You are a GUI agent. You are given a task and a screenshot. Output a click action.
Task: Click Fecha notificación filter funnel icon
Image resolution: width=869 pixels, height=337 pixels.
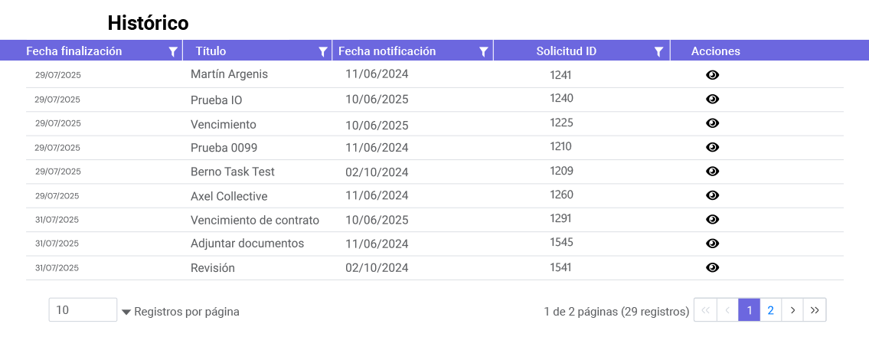[483, 51]
